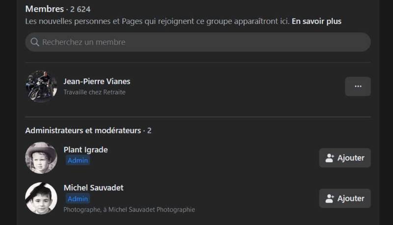Image resolution: width=393 pixels, height=225 pixels.
Task: Click the magnifier icon in member search
Action: click(x=35, y=42)
